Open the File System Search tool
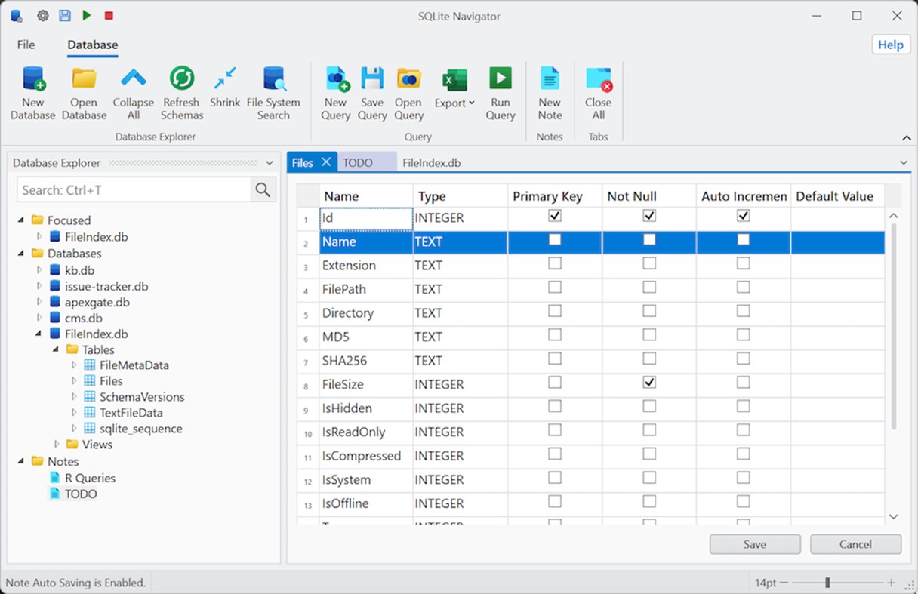This screenshot has width=918, height=594. pos(273,79)
